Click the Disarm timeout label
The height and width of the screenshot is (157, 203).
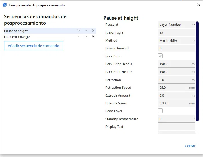(117, 48)
